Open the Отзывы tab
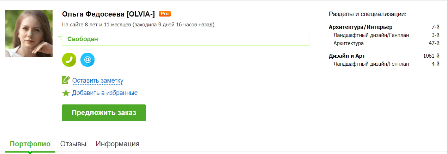Screen dimensions: 447x154 pos(73,144)
